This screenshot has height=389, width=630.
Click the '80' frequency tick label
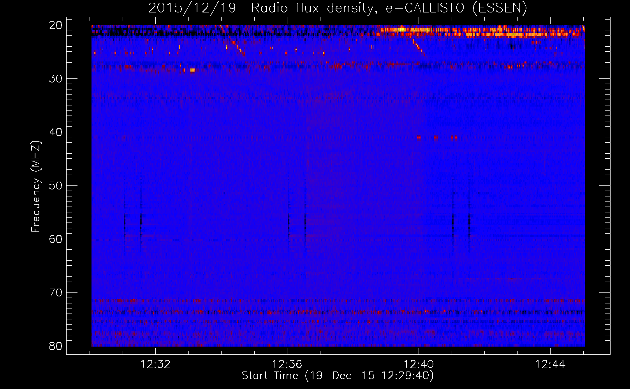pos(56,346)
